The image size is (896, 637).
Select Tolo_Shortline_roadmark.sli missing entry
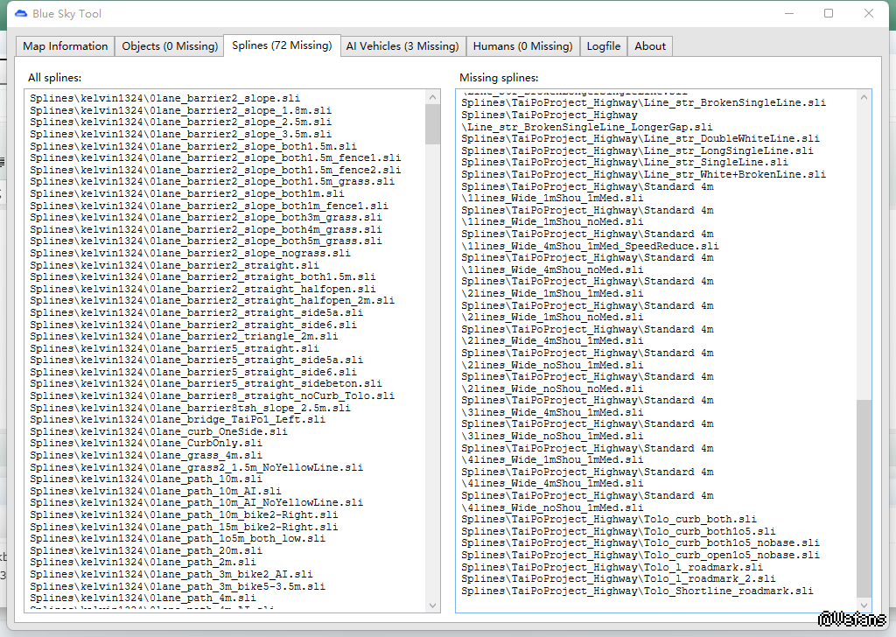[x=637, y=591]
